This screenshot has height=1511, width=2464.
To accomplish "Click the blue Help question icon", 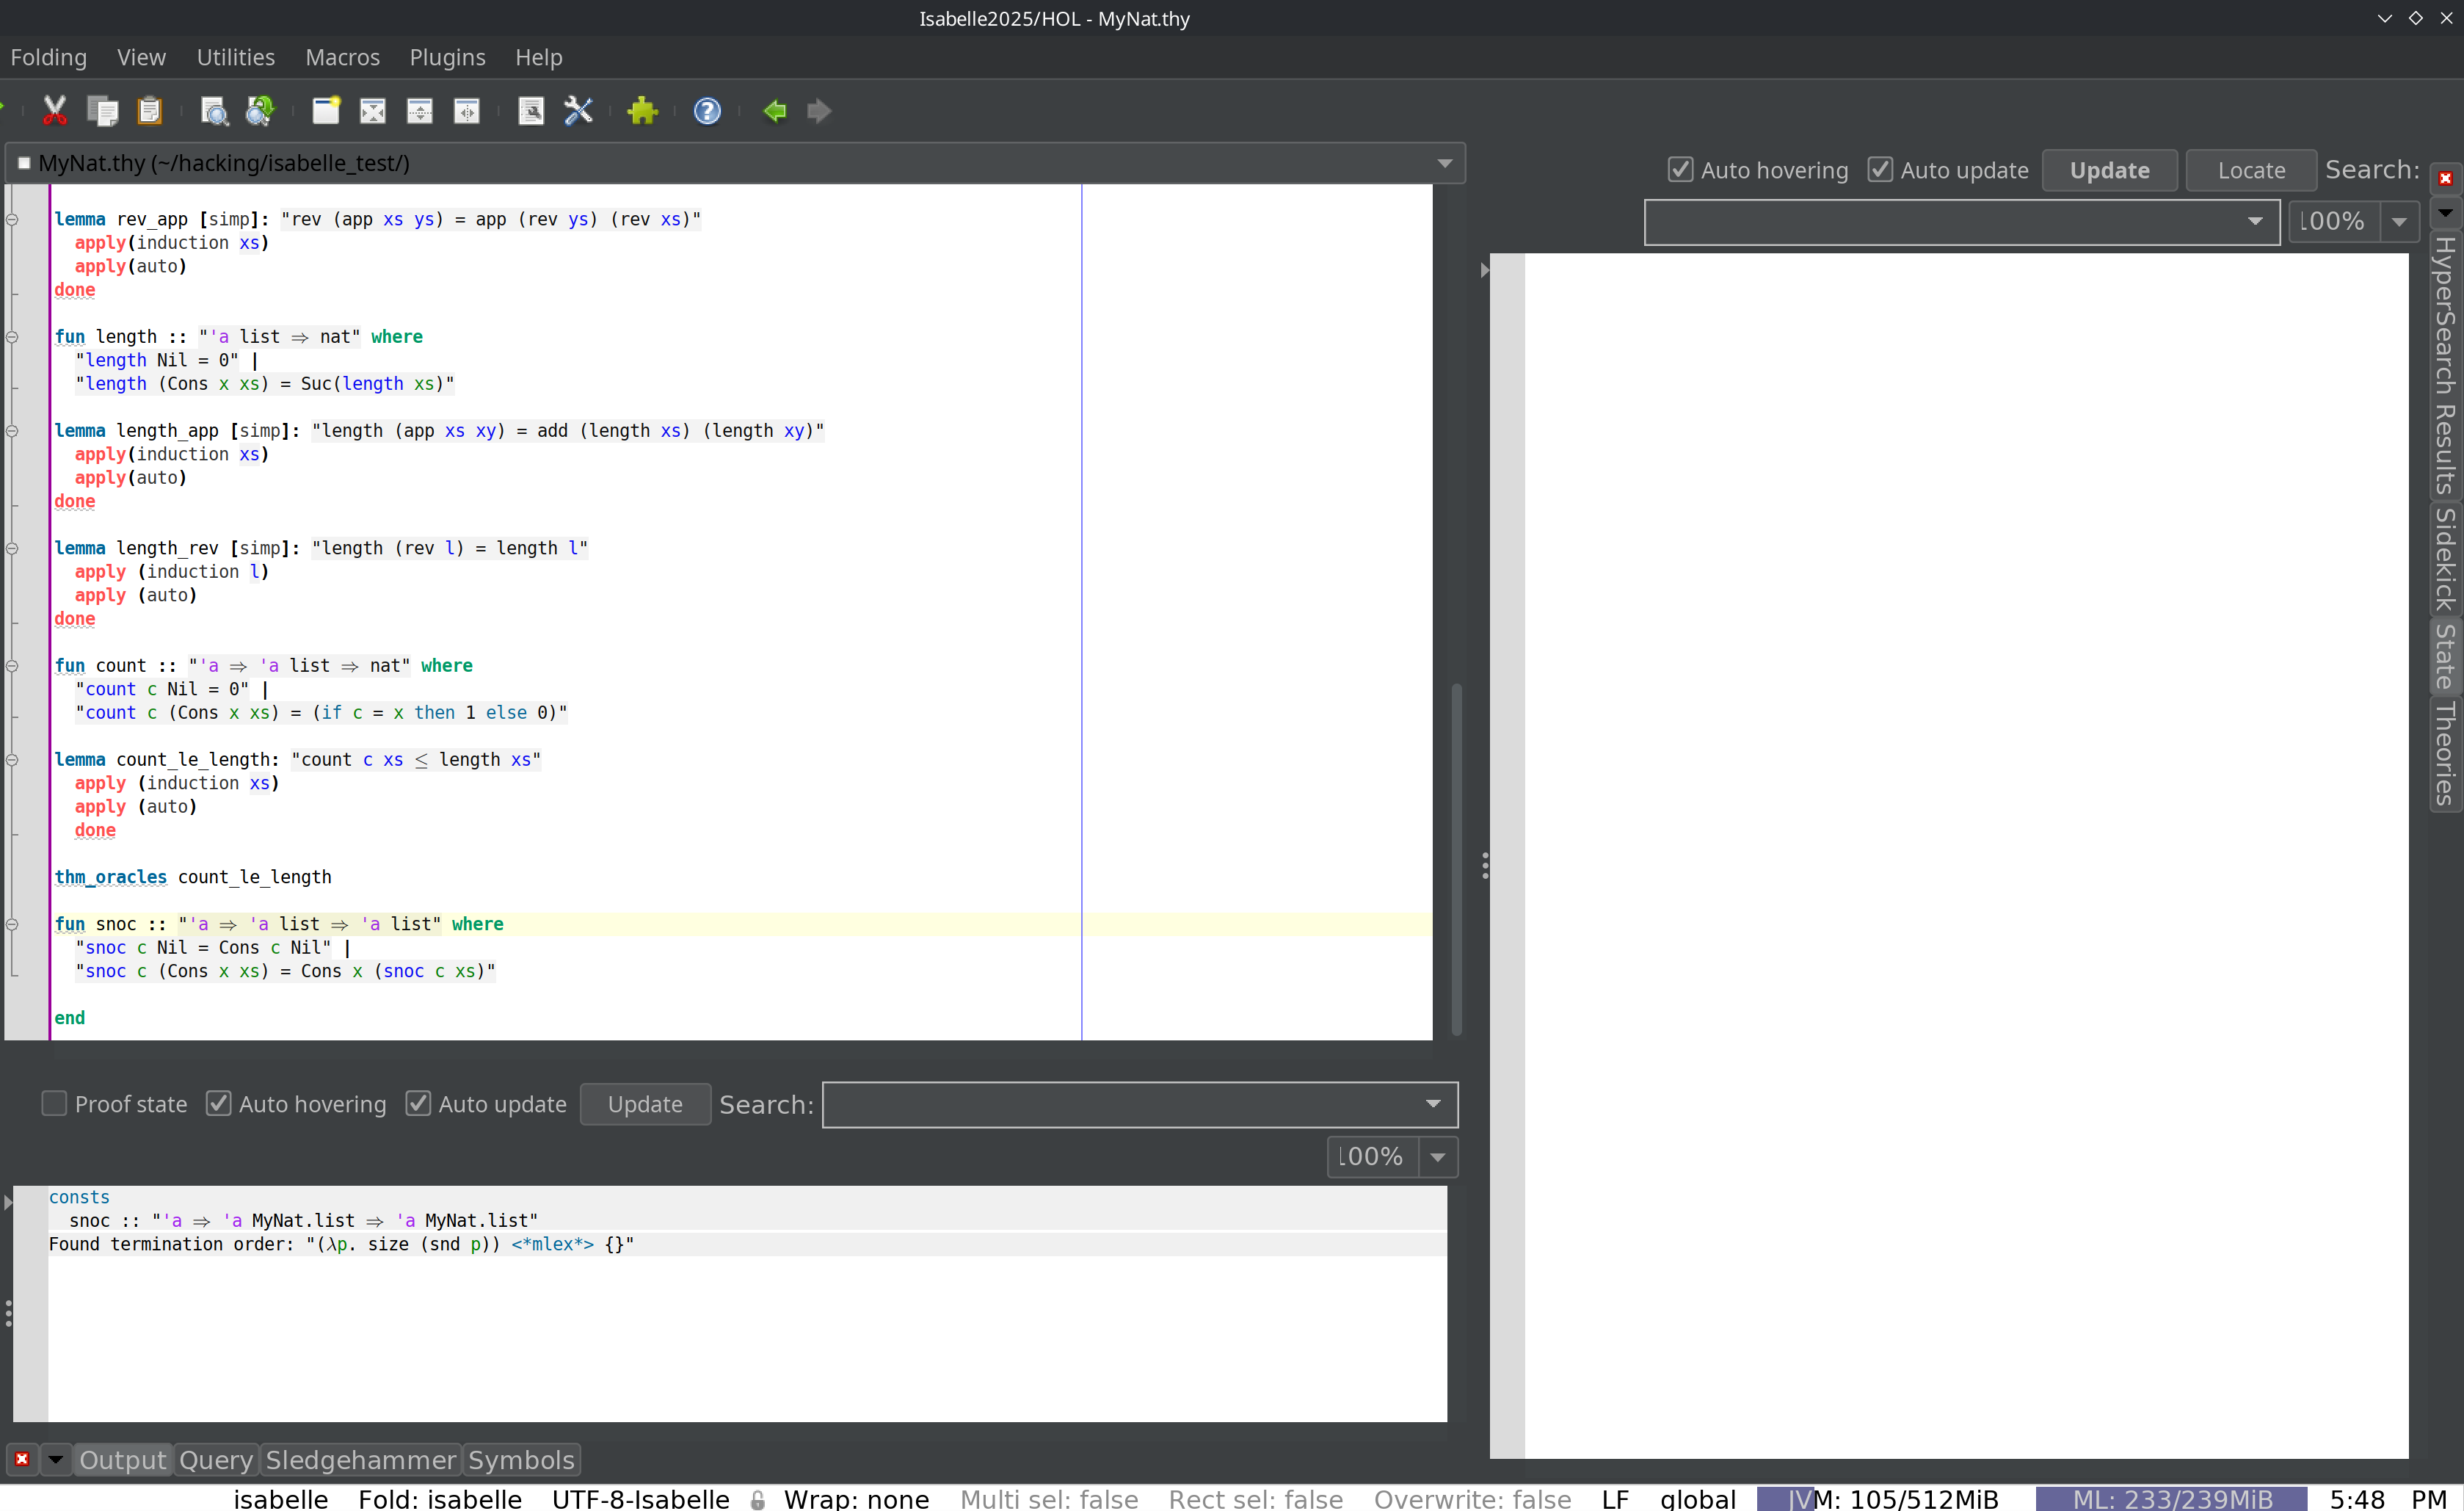I will pyautogui.click(x=707, y=111).
